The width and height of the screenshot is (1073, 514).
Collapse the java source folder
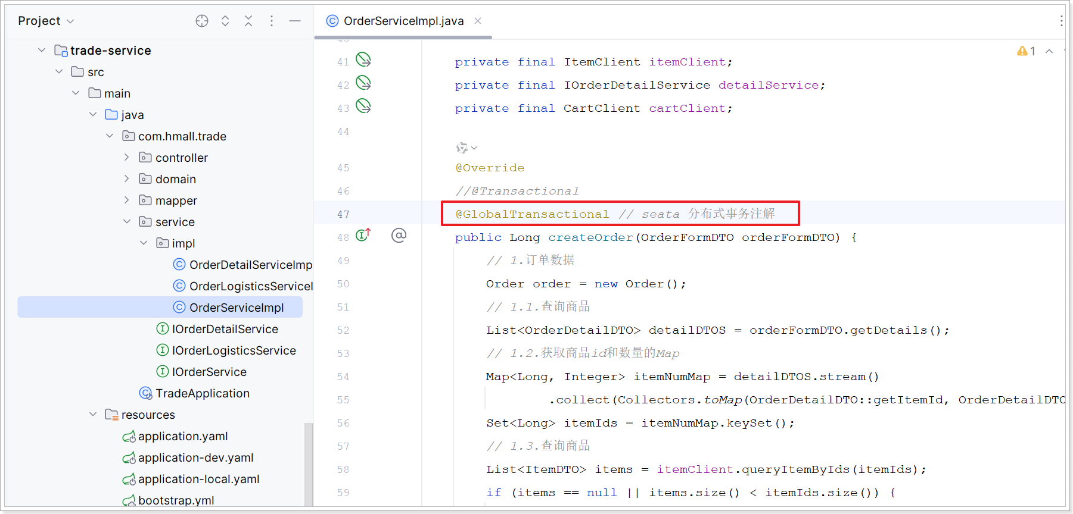93,115
